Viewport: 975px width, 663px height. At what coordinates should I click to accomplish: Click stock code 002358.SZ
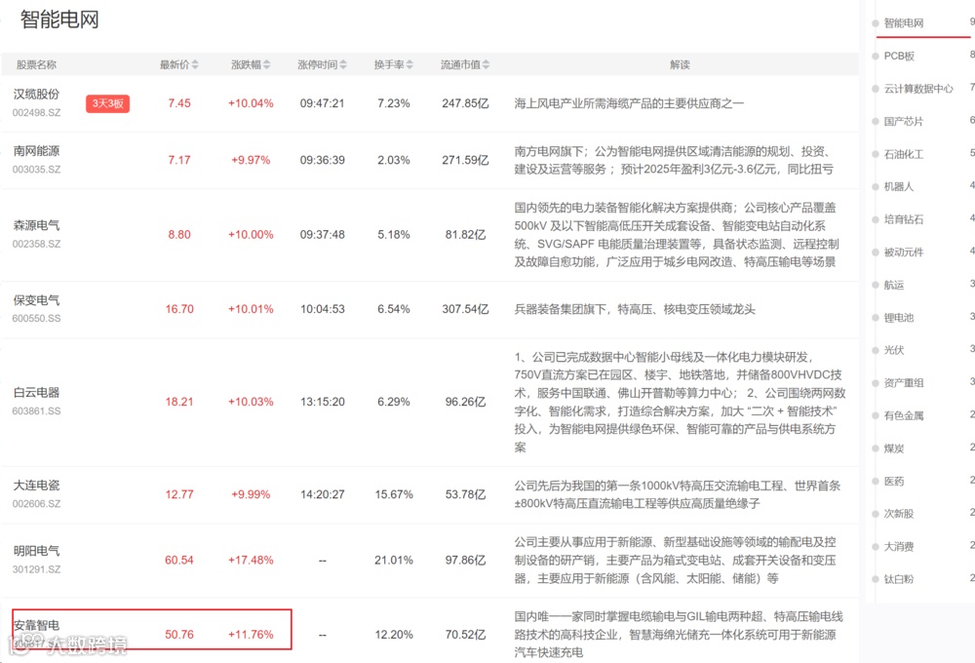coord(37,244)
